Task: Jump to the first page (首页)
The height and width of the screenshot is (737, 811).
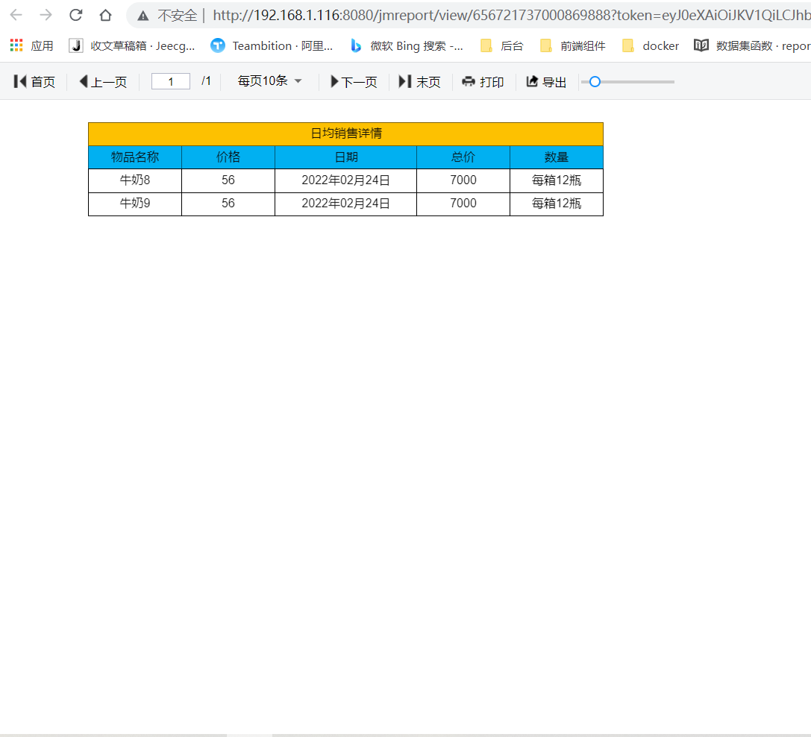Action: point(34,82)
